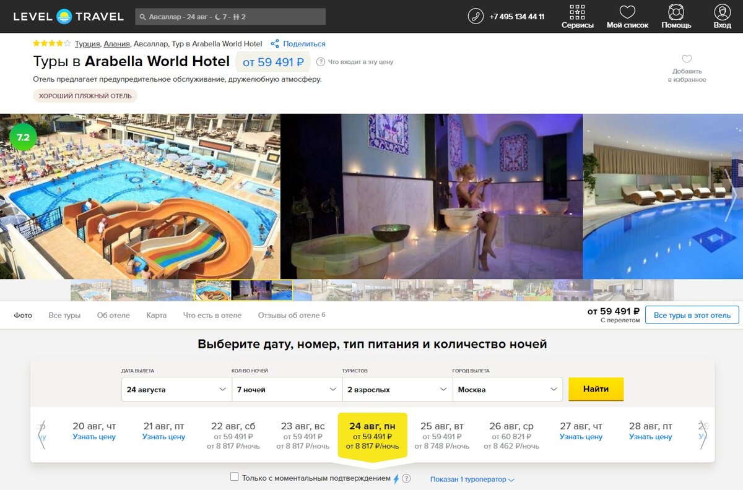Select the highlighted 24 авг, пн date
Image resolution: width=743 pixels, height=490 pixels.
click(x=372, y=436)
